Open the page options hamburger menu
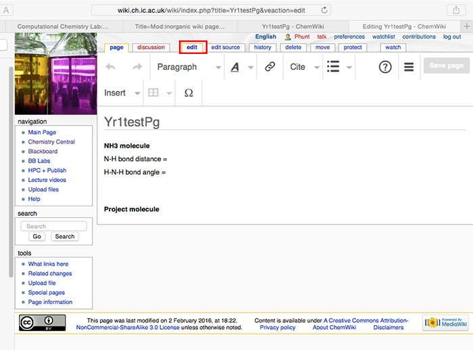This screenshot has width=473, height=350. tap(409, 67)
